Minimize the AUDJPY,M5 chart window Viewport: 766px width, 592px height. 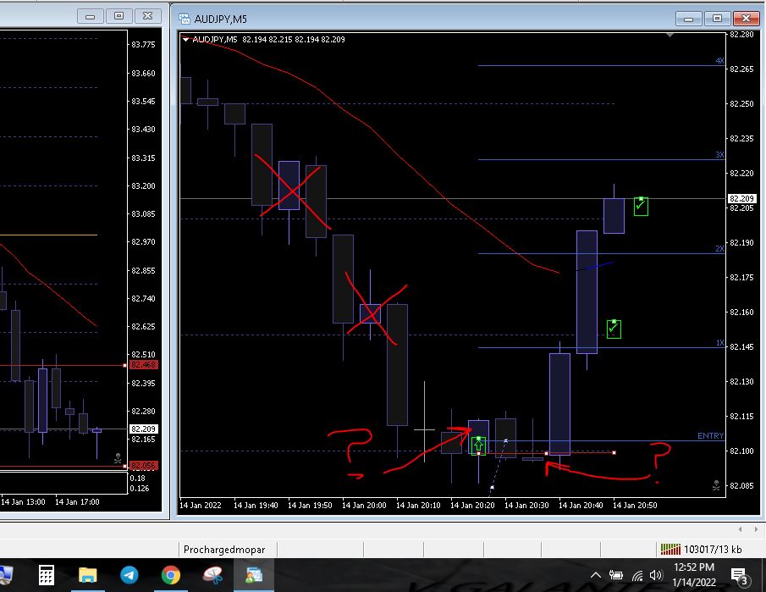pyautogui.click(x=689, y=19)
